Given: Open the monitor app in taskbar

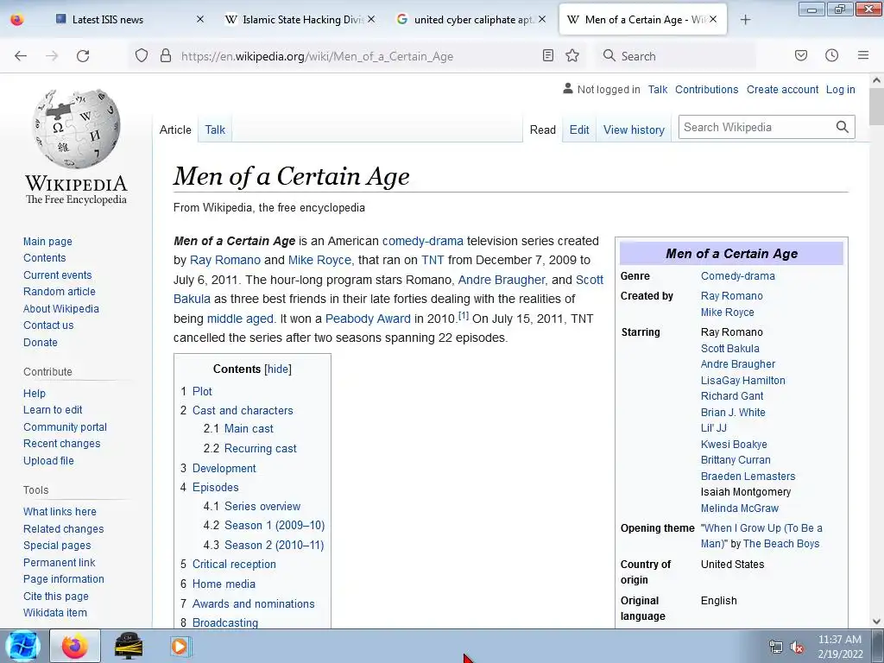Looking at the screenshot, I should click(x=129, y=646).
